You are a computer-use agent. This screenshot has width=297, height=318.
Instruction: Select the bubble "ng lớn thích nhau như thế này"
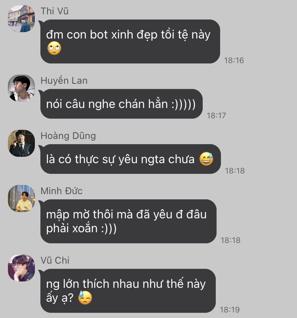pyautogui.click(x=128, y=291)
